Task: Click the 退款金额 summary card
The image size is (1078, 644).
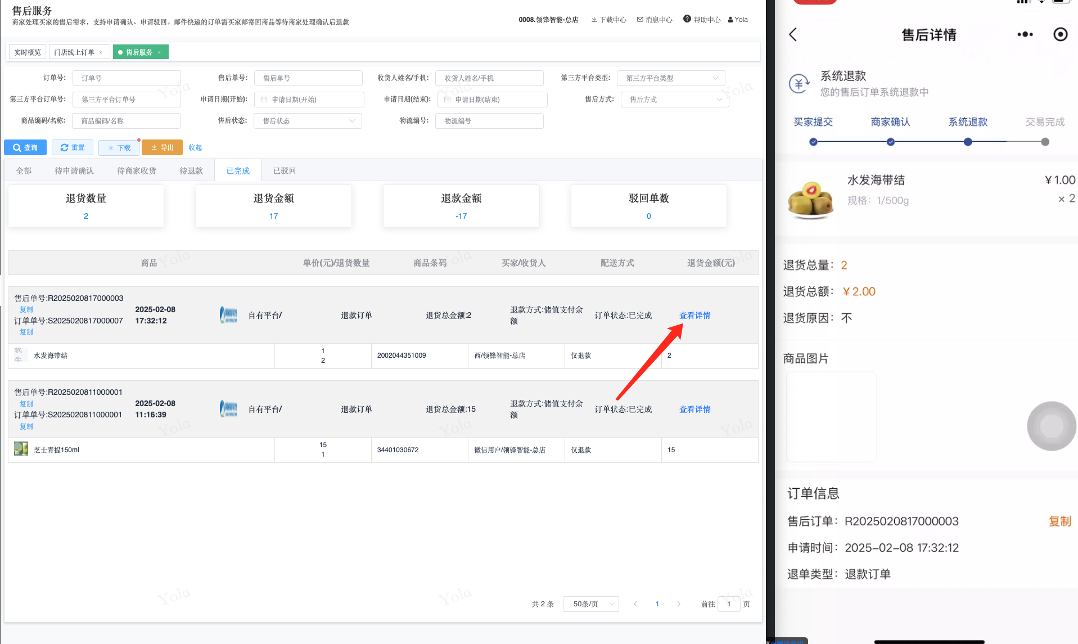Action: 461,206
